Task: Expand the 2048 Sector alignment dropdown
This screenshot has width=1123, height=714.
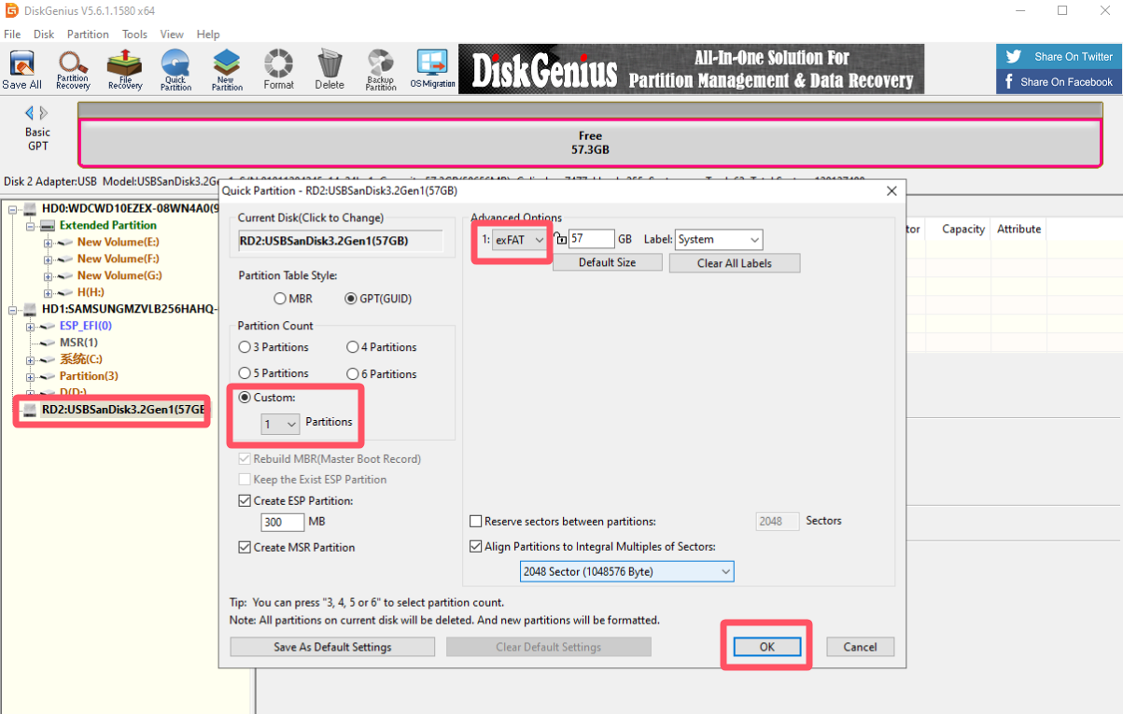Action: (626, 571)
